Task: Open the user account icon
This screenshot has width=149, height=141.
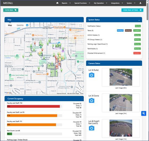Action: click(140, 3)
